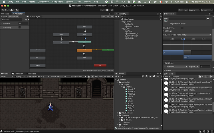The width and height of the screenshot is (214, 133).
Task: Click the add parameter plus button
Action: pyautogui.click(x=27, y=20)
